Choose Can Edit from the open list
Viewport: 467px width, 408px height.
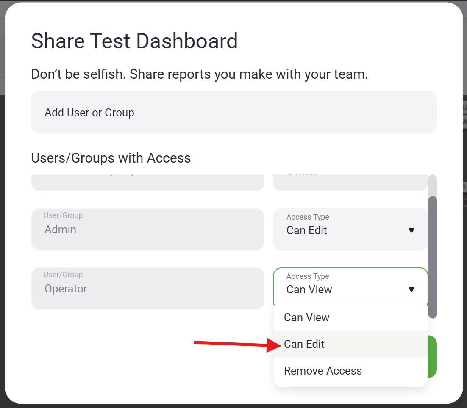(304, 344)
